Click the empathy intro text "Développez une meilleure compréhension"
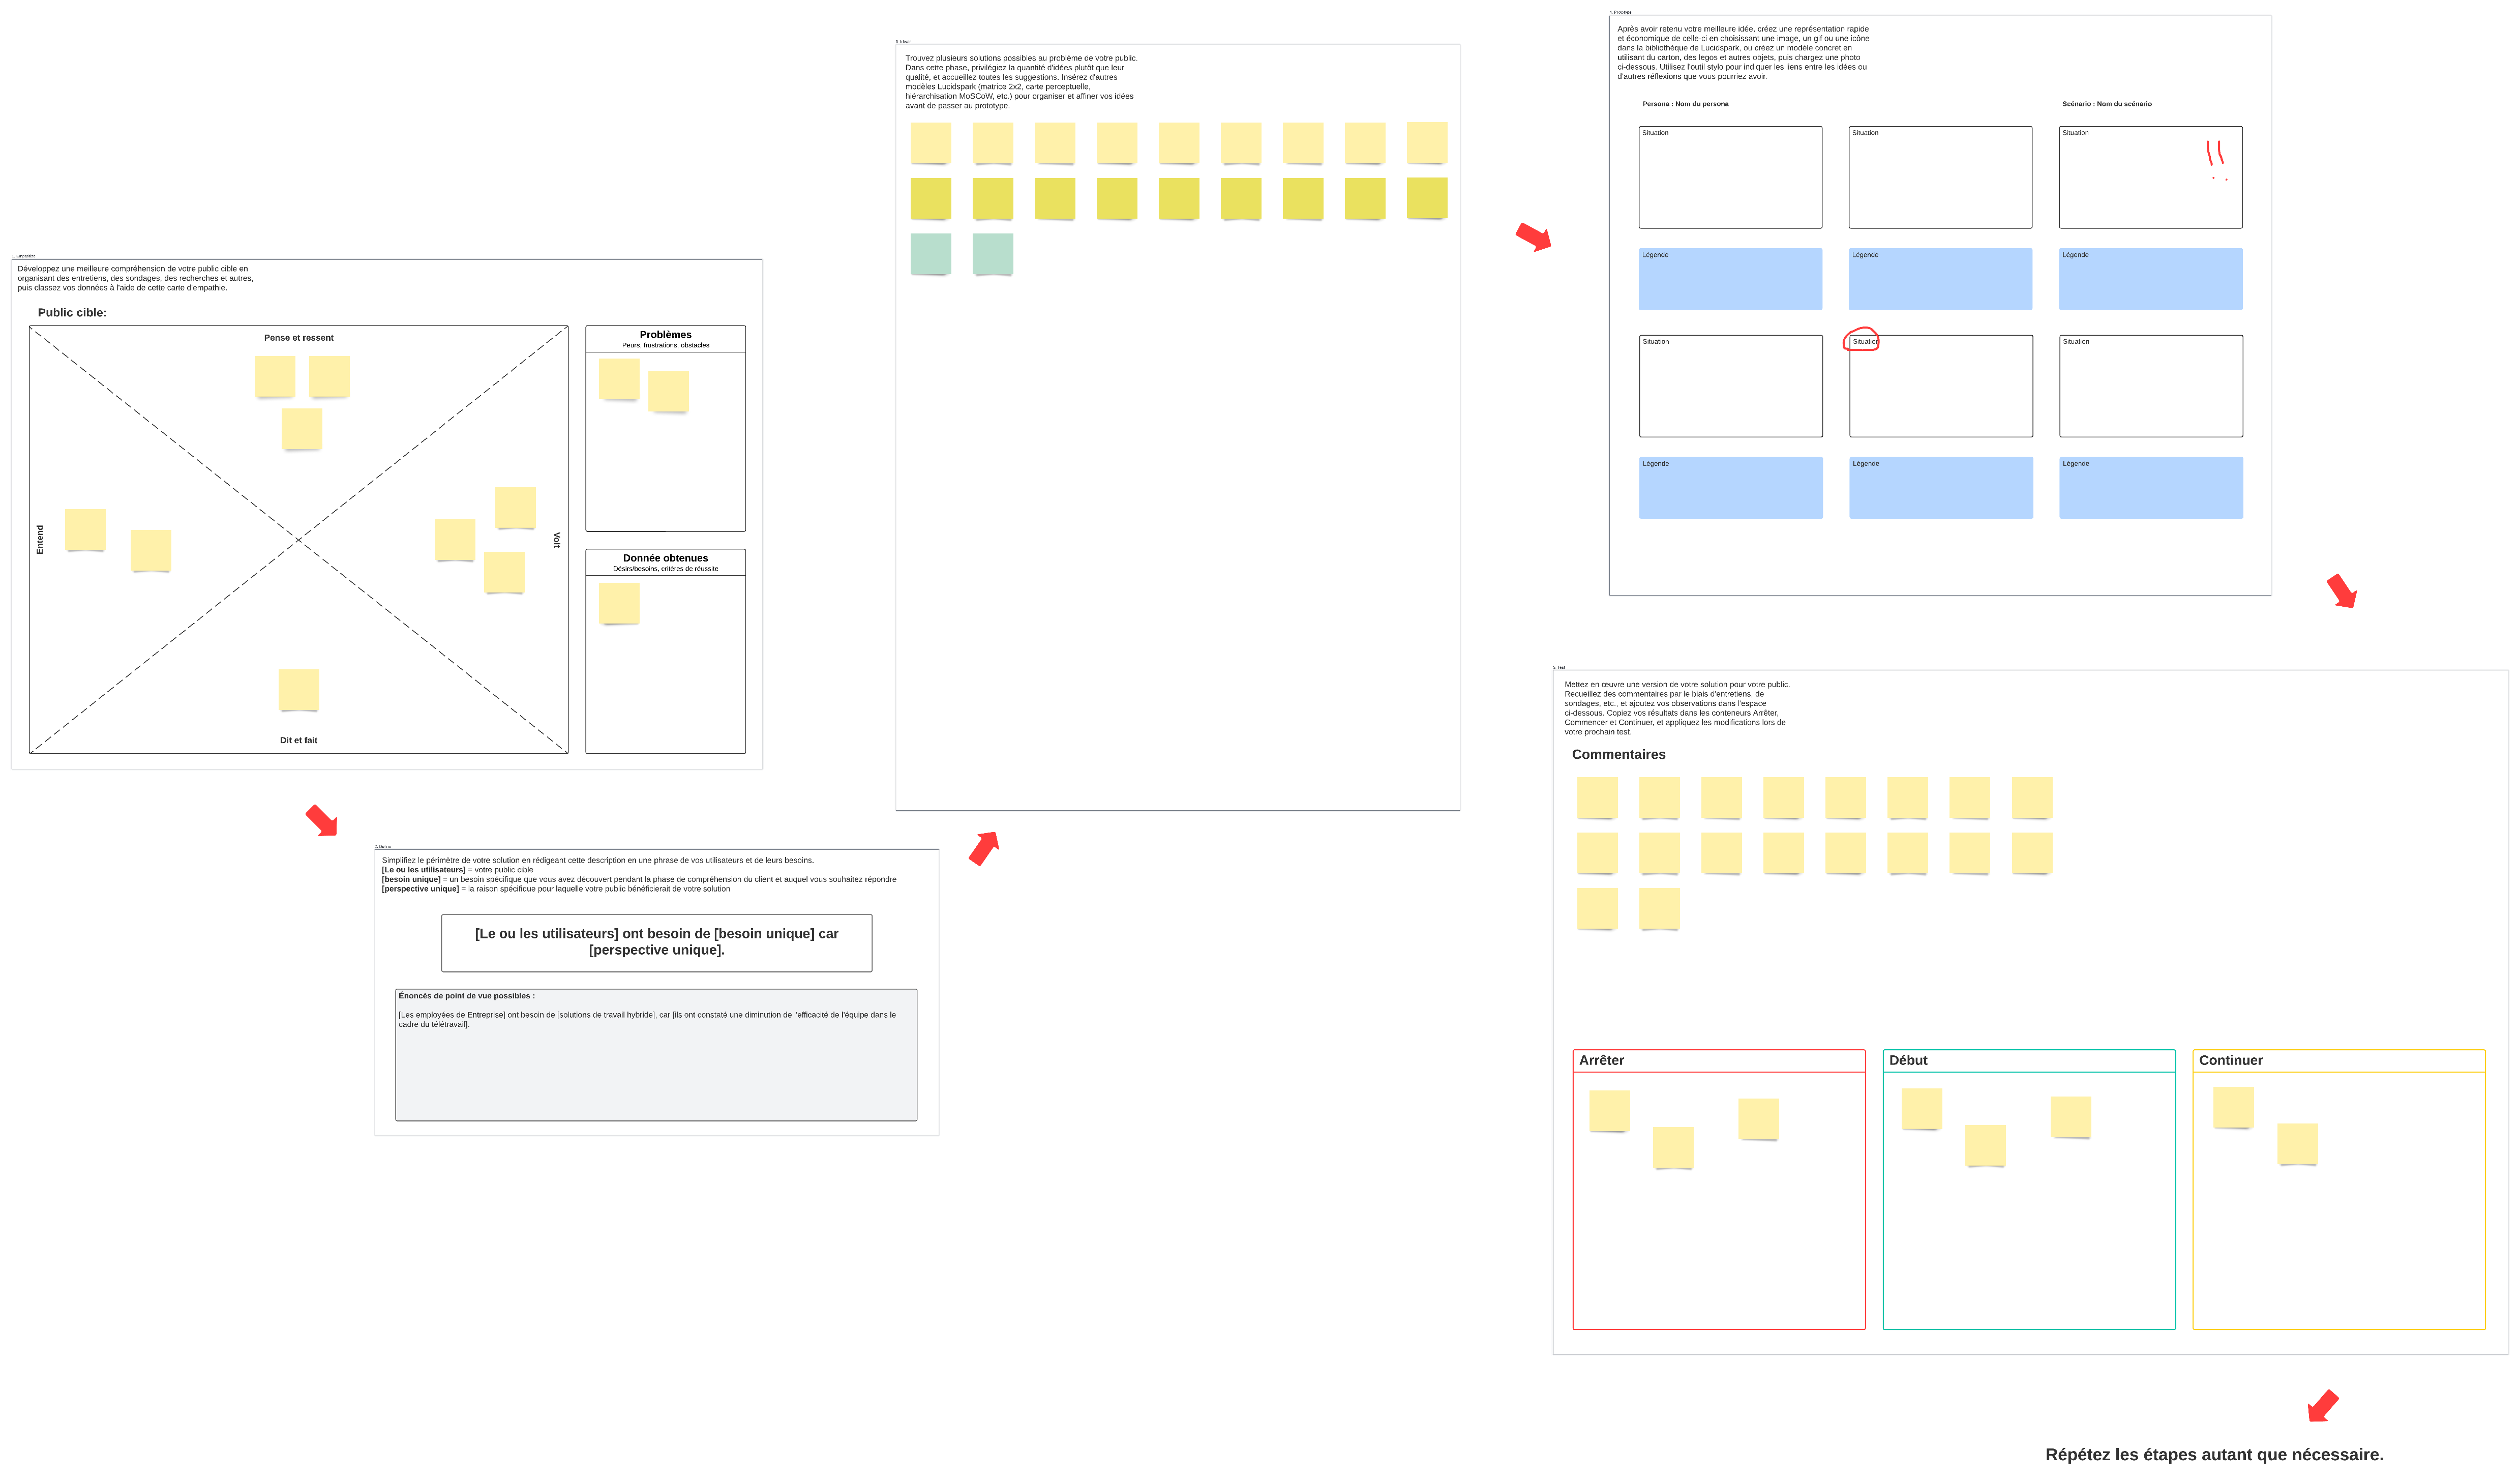This screenshot has height=1480, width=2520. tap(135, 278)
